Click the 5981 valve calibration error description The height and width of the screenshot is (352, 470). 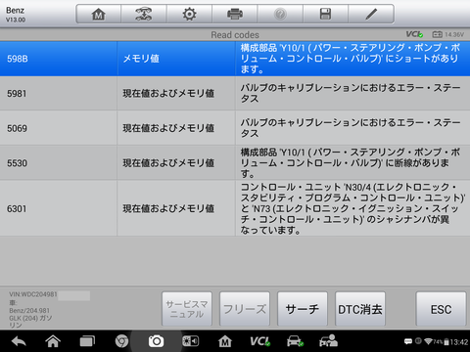tap(351, 93)
